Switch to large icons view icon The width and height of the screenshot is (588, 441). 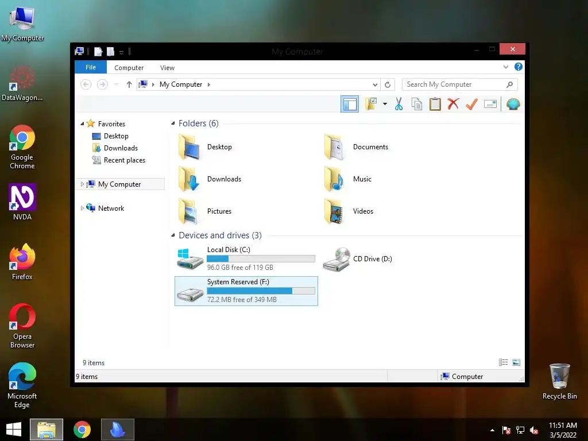516,362
